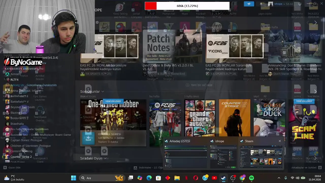Image resolution: width=325 pixels, height=183 pixels.
Task: Open the EA SPORTS FC 25 news source link
Action: point(95,74)
